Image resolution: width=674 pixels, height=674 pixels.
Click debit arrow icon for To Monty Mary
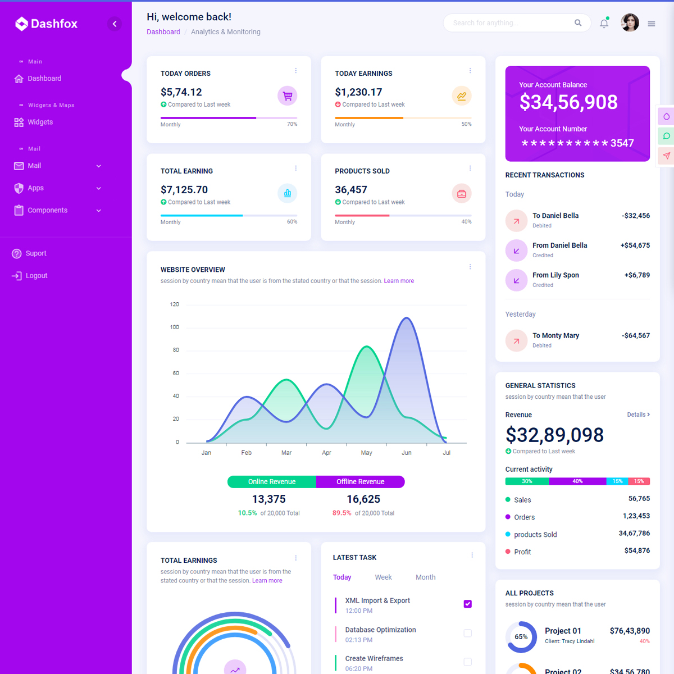click(x=516, y=340)
